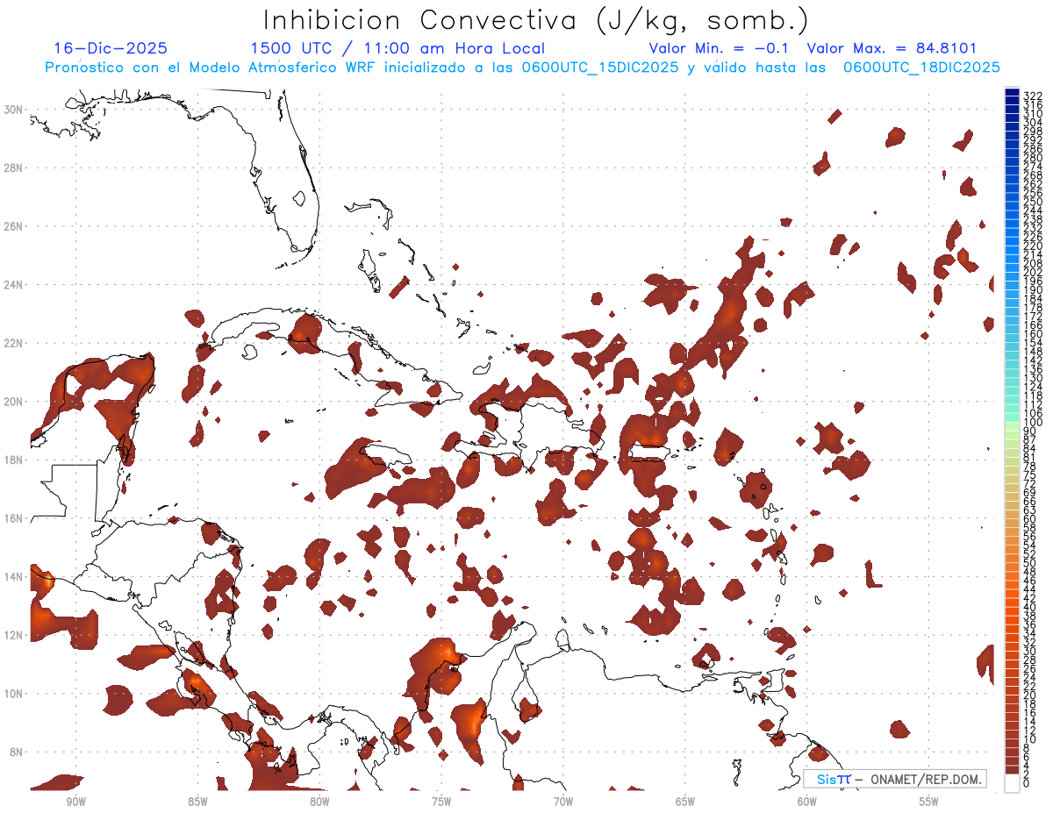Click the colorbar value 322
This screenshot has height=813, width=1053.
pos(1033,95)
